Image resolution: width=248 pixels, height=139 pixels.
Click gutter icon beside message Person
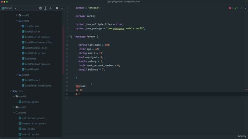point(71,37)
